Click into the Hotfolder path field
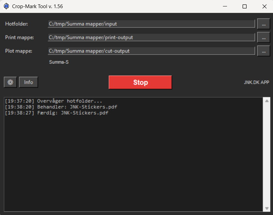 151,24
